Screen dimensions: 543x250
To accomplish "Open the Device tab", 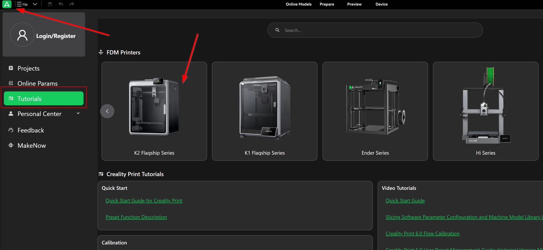I will [x=381, y=4].
